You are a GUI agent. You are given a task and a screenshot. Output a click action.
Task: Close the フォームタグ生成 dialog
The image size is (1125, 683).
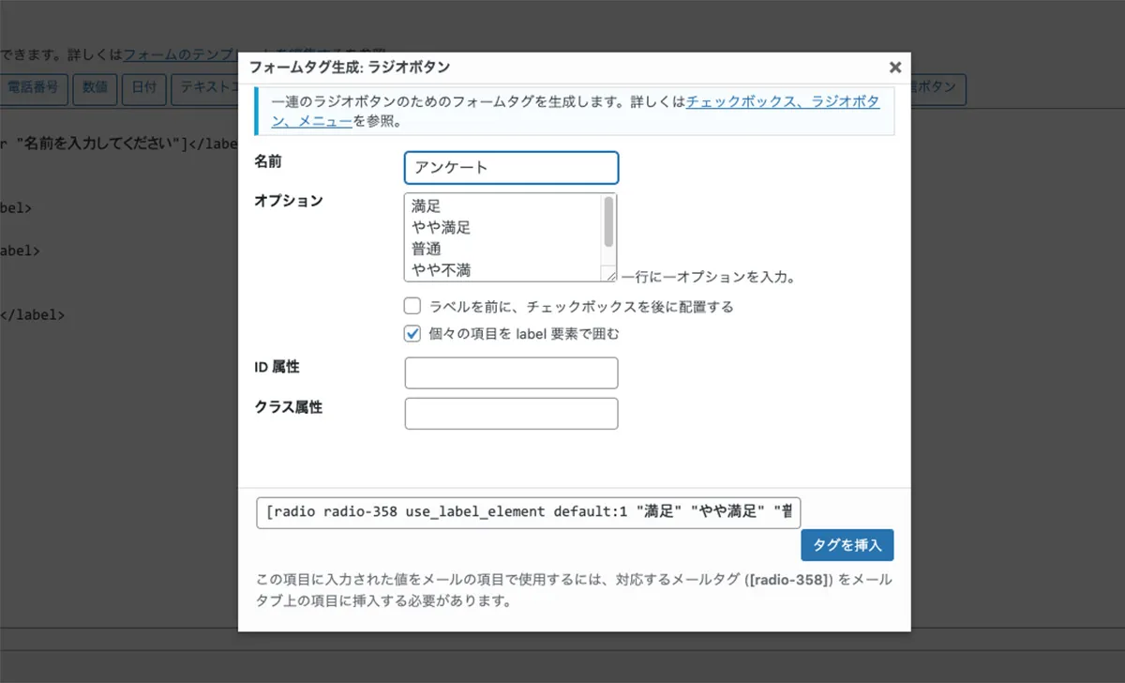click(894, 67)
